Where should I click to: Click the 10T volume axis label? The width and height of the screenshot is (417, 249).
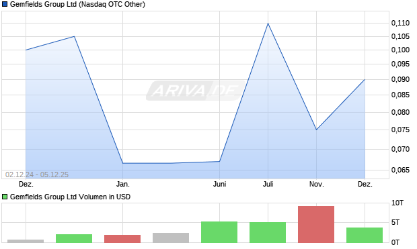click(397, 203)
